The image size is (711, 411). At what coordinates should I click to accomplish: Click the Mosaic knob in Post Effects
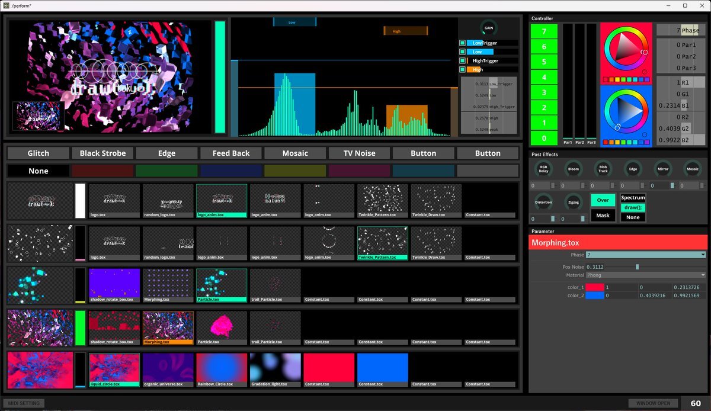tap(693, 169)
